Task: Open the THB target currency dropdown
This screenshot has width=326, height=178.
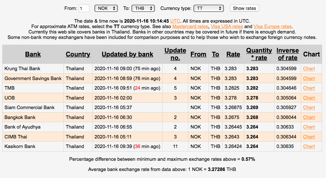Action: point(143,8)
